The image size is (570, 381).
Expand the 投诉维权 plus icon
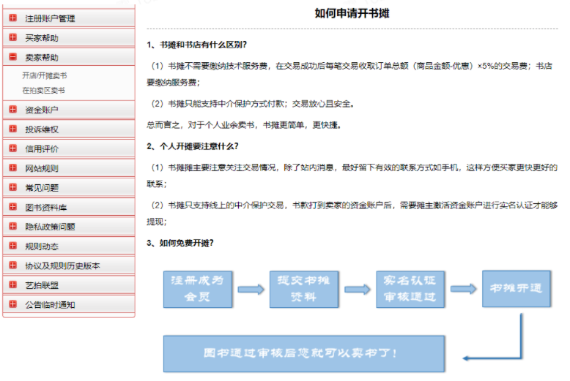(13, 129)
